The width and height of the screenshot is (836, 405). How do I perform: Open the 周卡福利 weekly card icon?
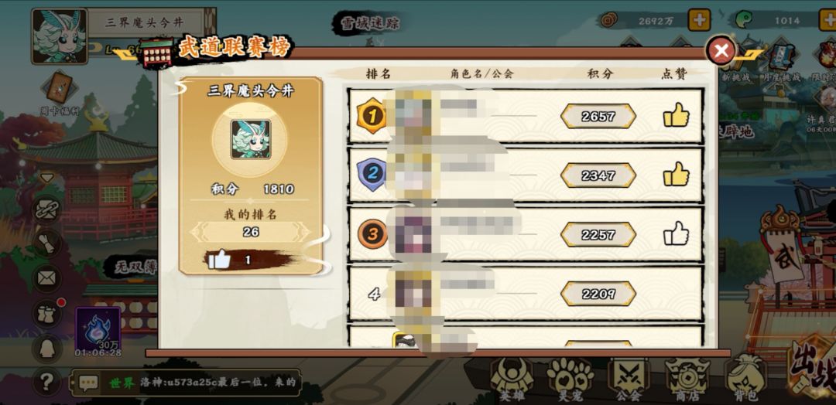(x=60, y=93)
